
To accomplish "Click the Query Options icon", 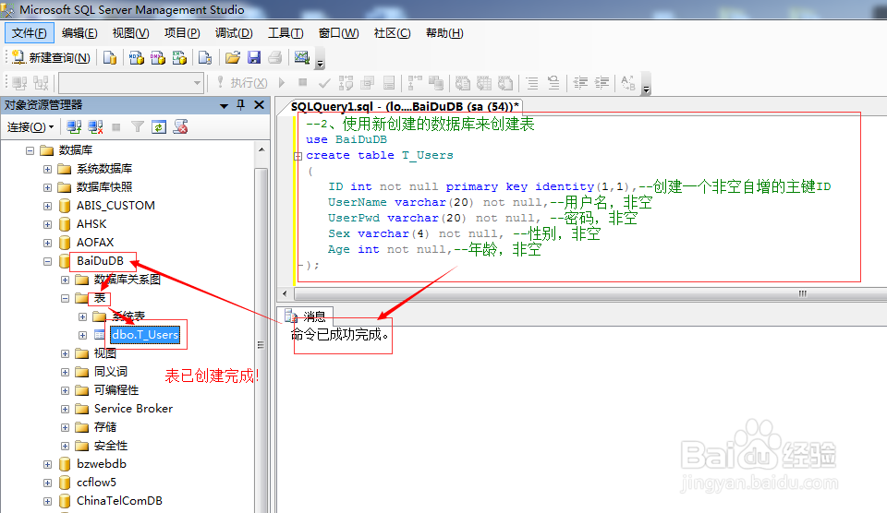I will pos(368,83).
